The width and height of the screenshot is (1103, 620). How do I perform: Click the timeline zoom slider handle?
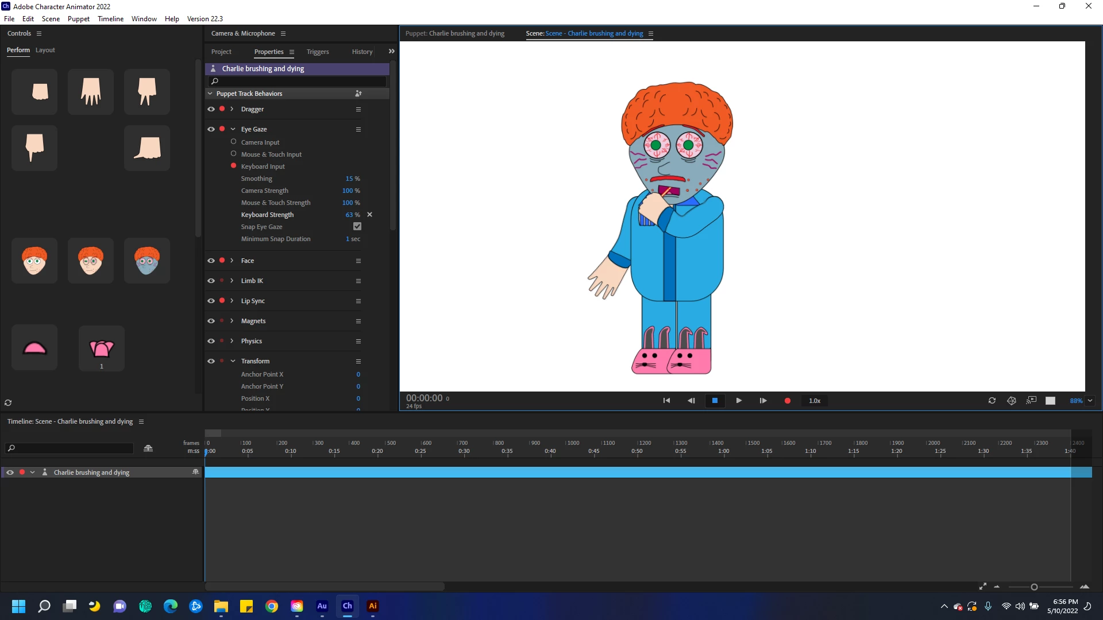1034,587
